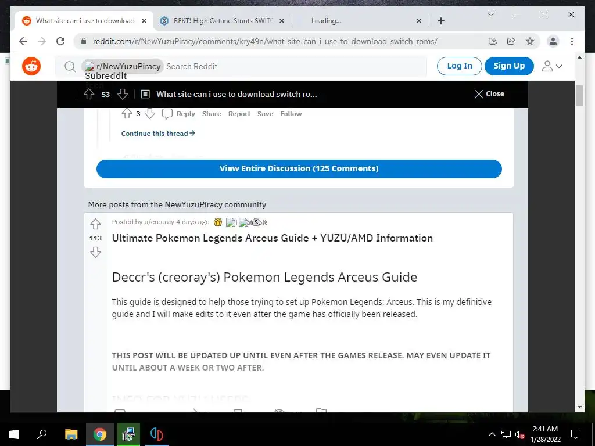Click Save on the comment
Viewport: 595px width, 446px height.
click(265, 114)
